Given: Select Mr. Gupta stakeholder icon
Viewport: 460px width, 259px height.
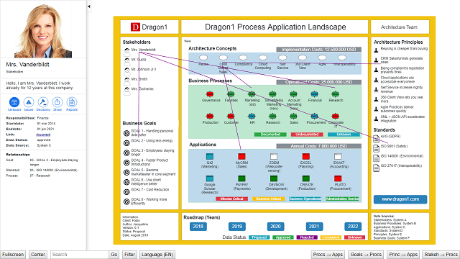Looking at the screenshot, I should tap(126, 61).
